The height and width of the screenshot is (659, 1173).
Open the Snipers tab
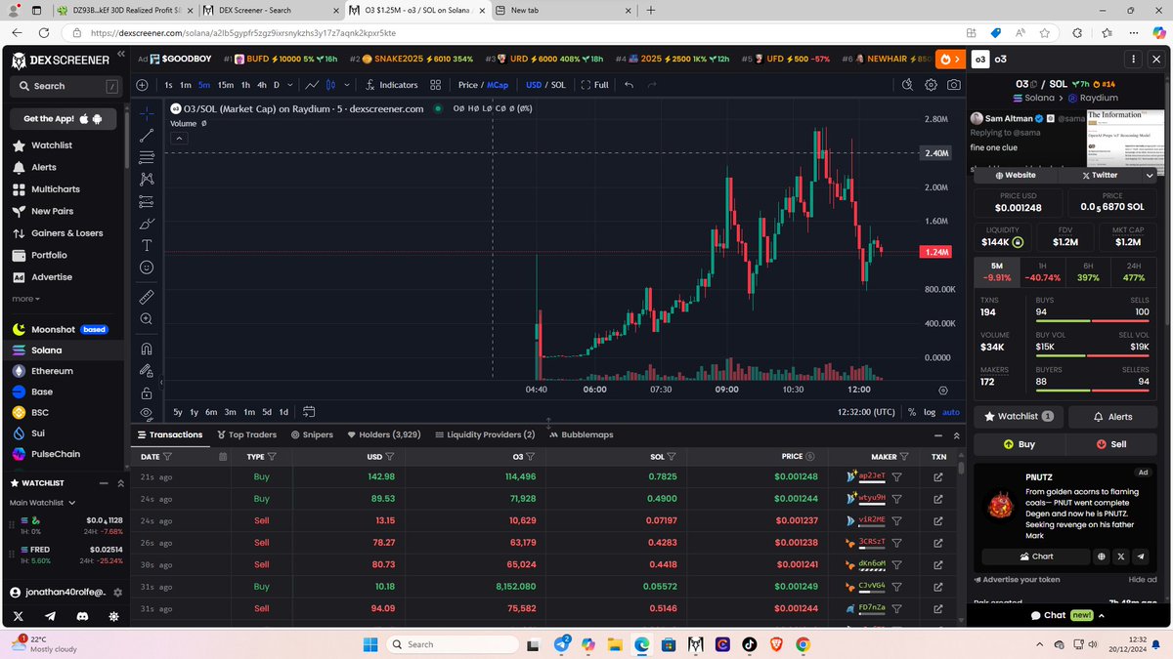[x=312, y=434]
